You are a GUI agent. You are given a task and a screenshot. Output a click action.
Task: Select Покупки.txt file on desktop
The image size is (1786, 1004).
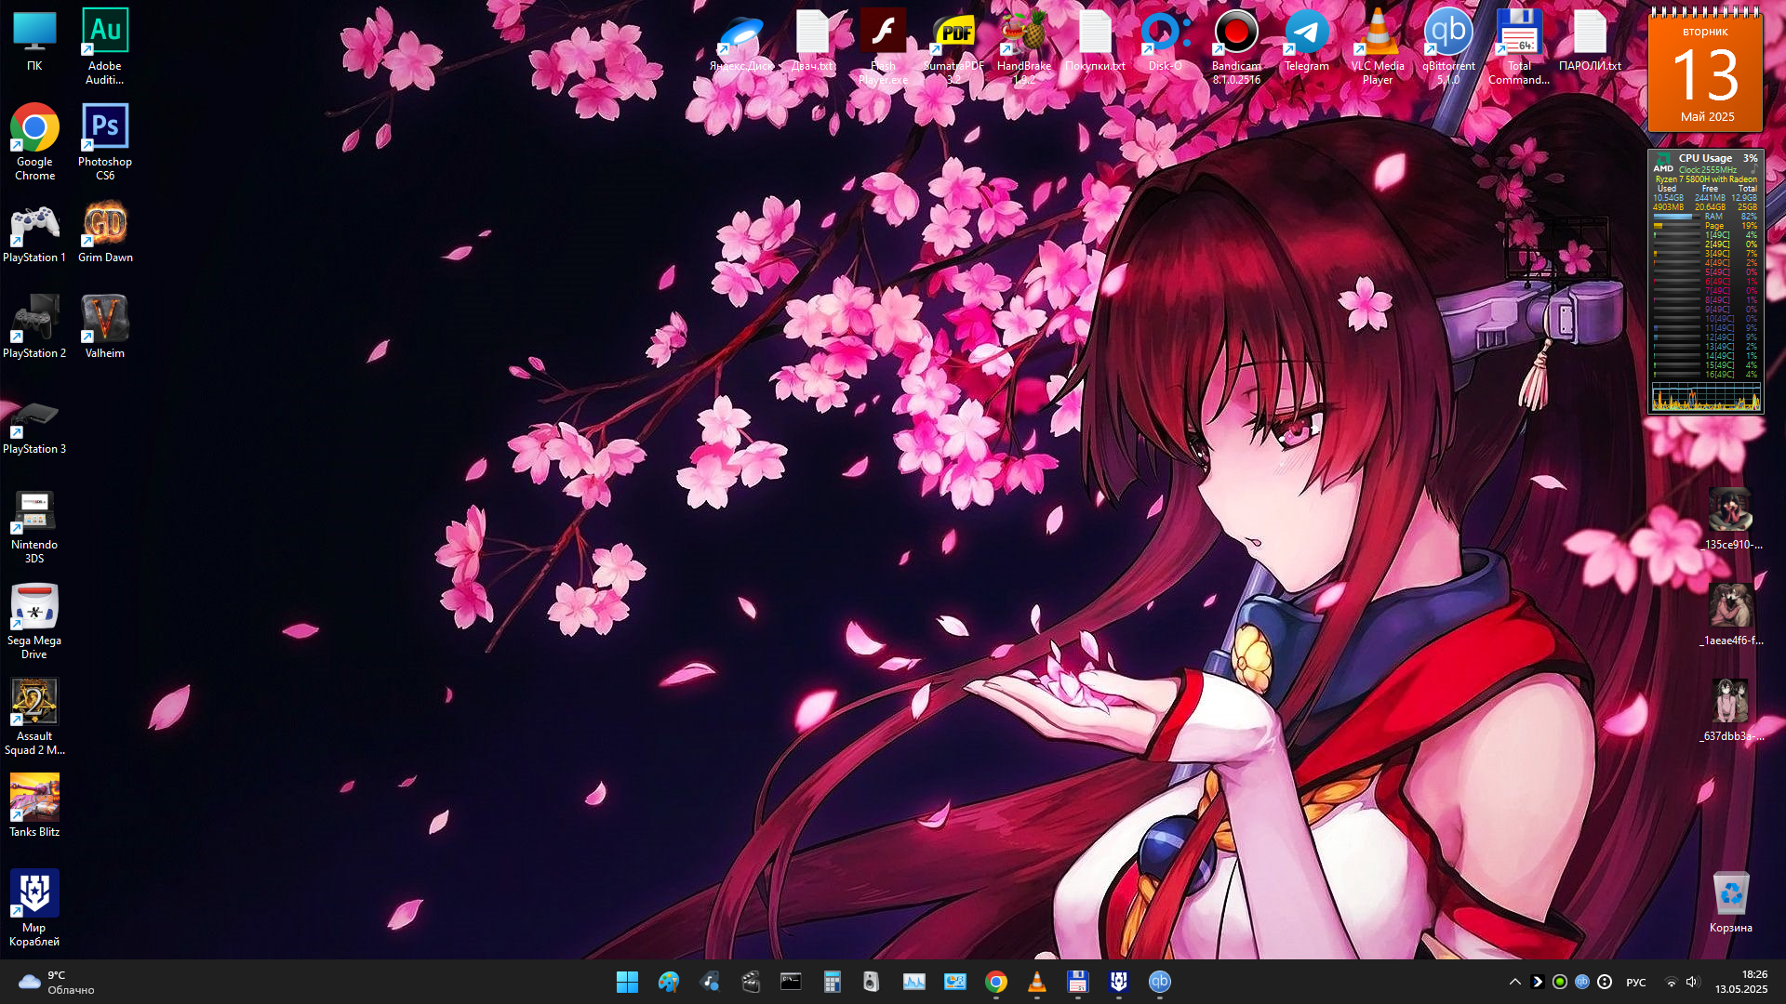[x=1095, y=42]
